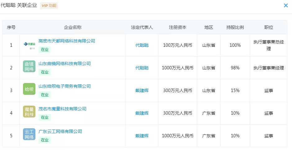The height and width of the screenshot is (150, 292).
Task: Open 山东曲镜网络科技有限公司 link
Action: [x=65, y=64]
